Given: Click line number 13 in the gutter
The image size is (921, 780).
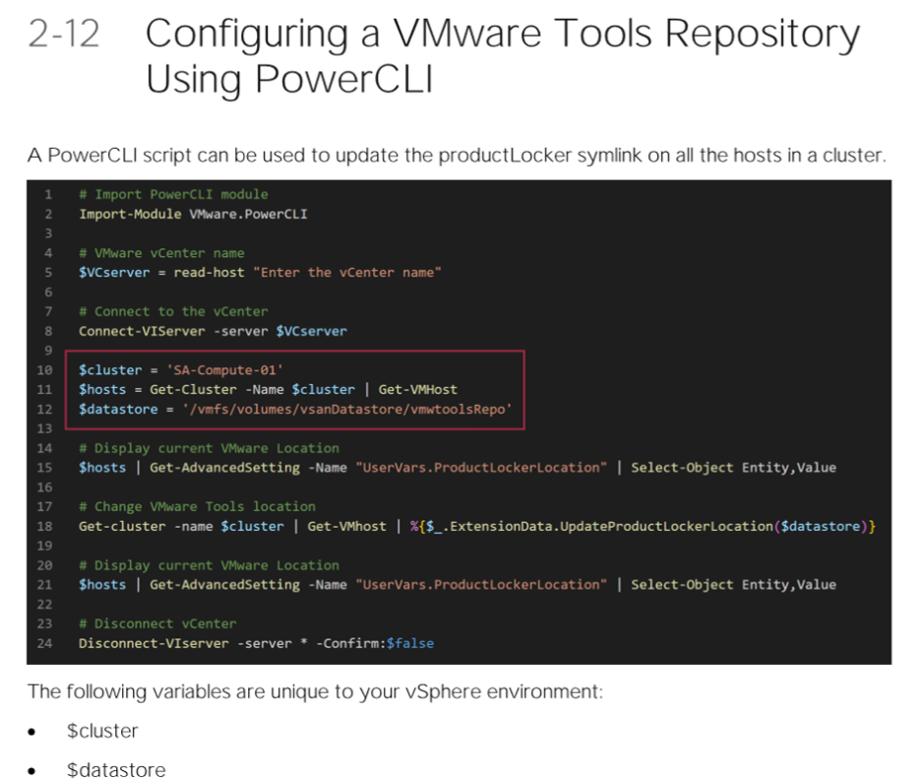Looking at the screenshot, I should (x=44, y=428).
